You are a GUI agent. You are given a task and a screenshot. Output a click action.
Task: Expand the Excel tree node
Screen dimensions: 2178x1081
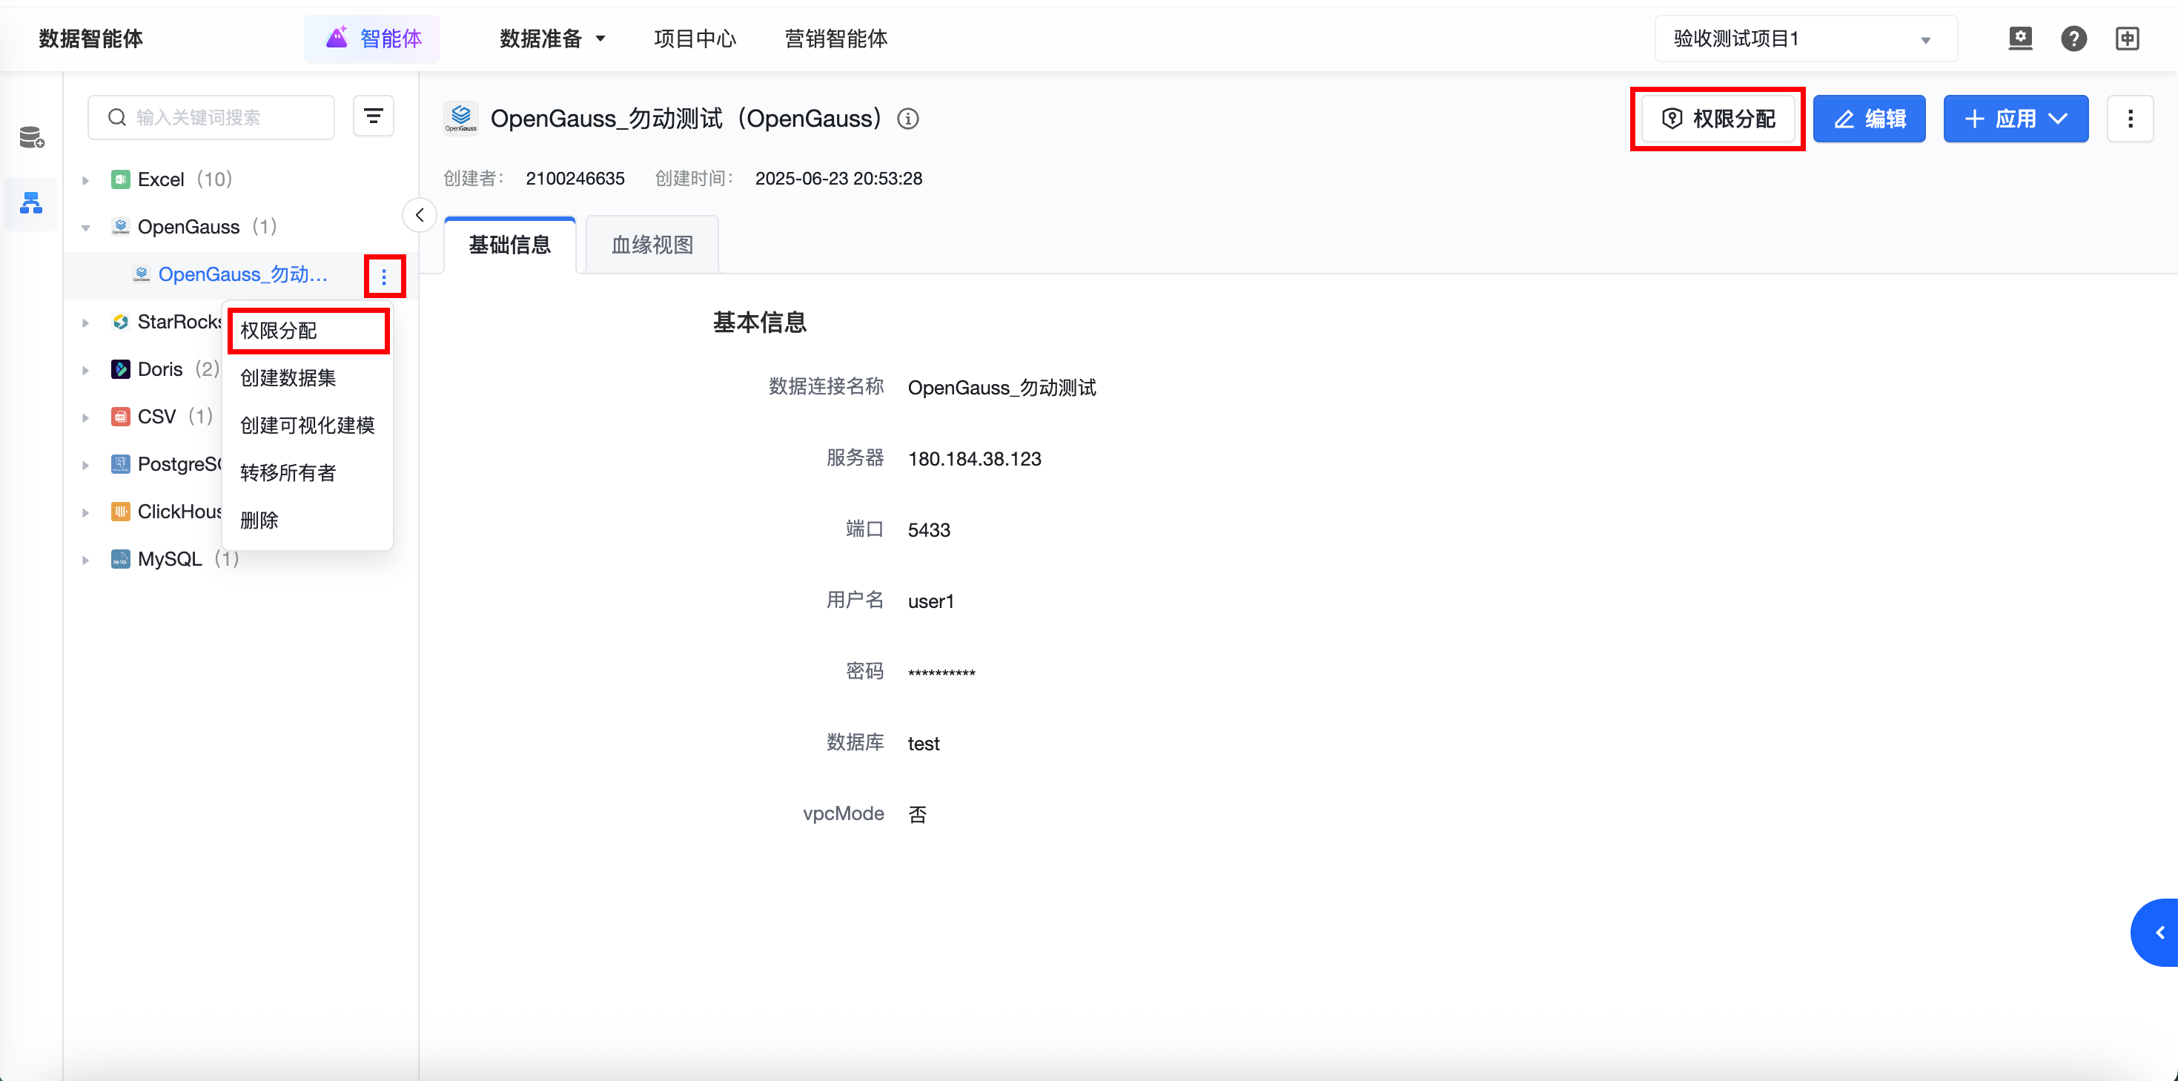tap(85, 180)
